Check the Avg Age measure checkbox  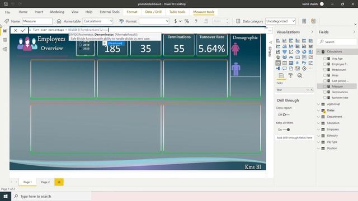click(324, 59)
